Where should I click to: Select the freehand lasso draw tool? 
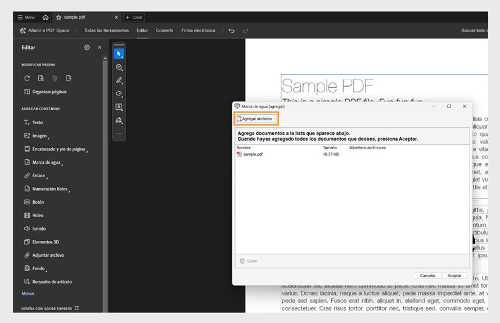pos(119,93)
